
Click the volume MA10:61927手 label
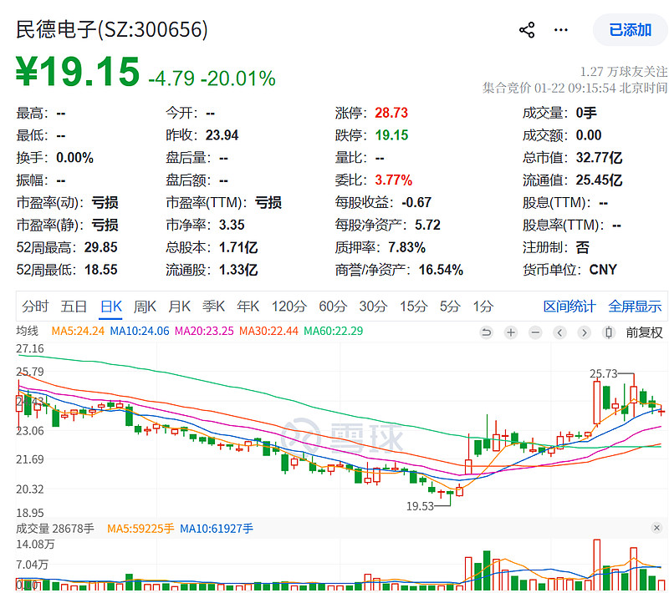coord(217,529)
